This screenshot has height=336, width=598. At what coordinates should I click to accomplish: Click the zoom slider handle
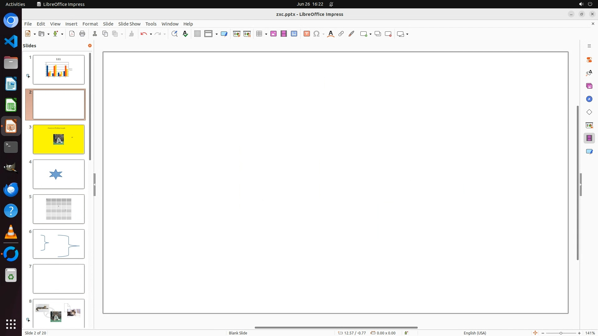pyautogui.click(x=561, y=333)
